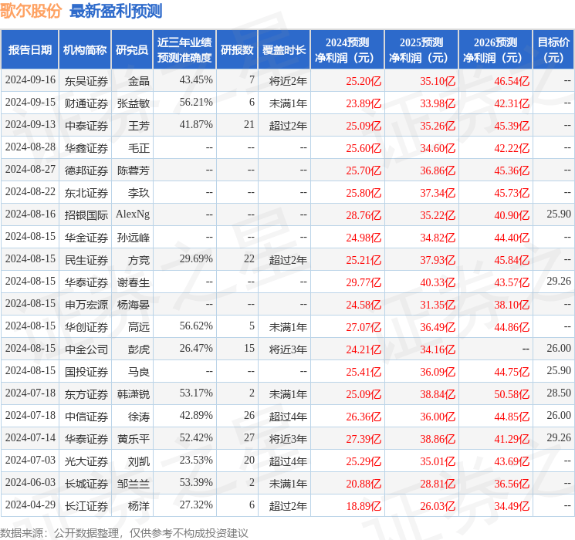Click target price 28.50

559,393
